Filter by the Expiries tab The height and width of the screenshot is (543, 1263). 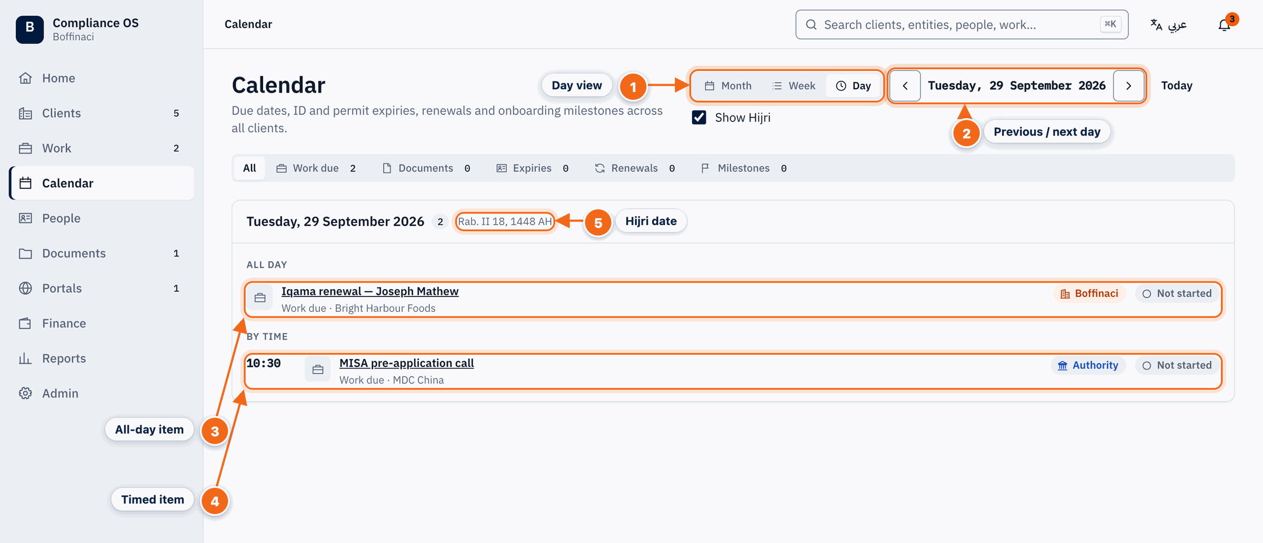(532, 168)
